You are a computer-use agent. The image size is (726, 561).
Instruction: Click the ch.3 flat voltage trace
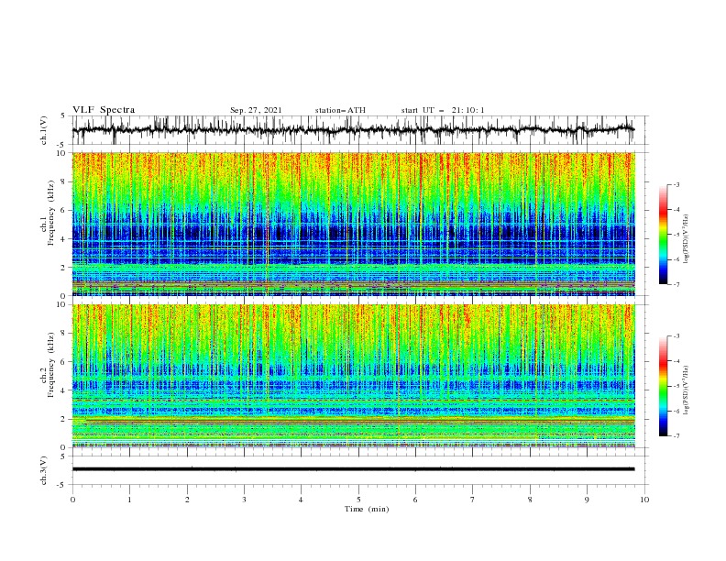click(353, 469)
